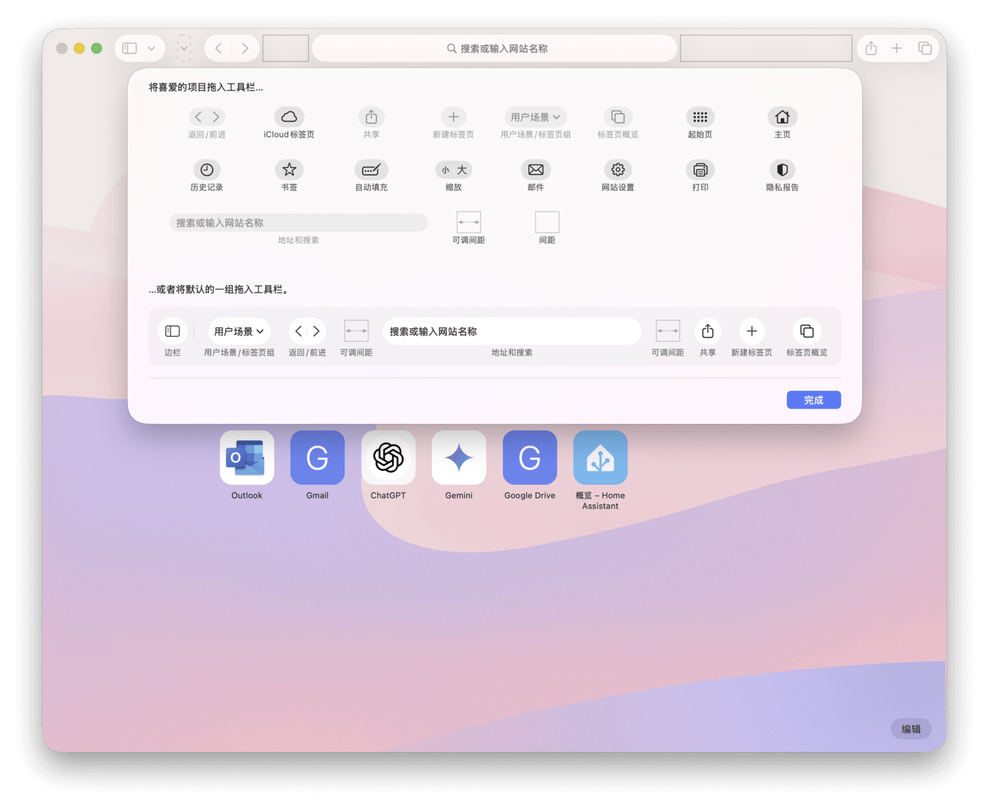This screenshot has width=989, height=808.
Task: Click the zoom smaller/larger text control
Action: 453,170
